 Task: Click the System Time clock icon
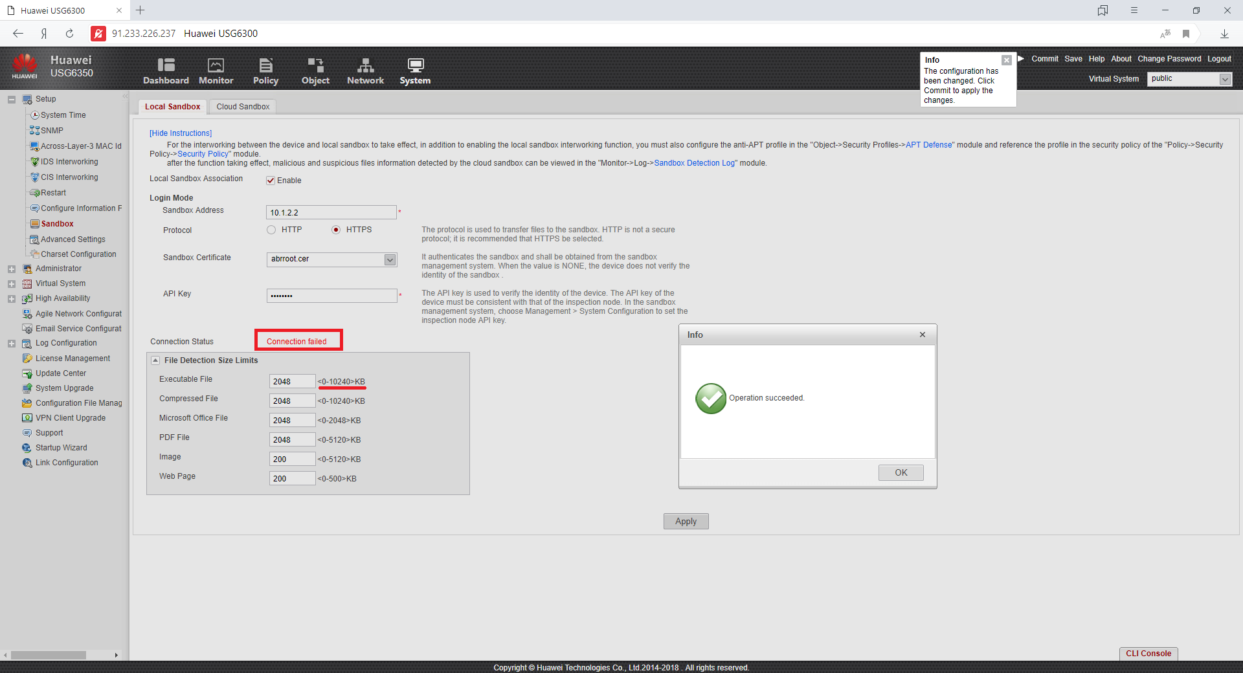(x=35, y=115)
